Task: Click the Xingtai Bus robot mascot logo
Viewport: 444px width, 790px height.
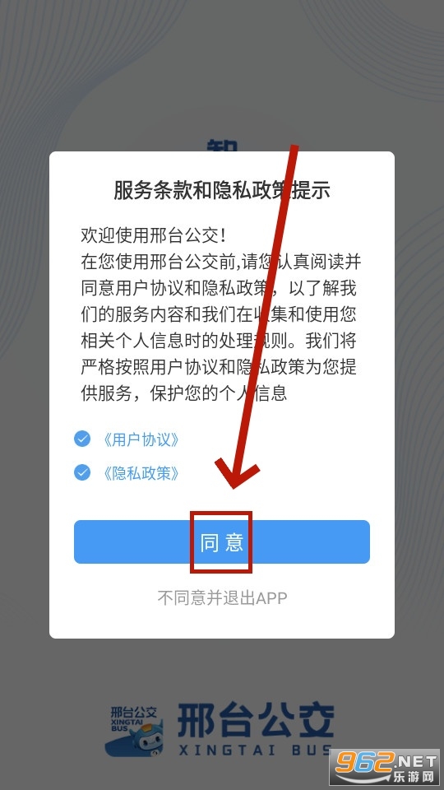Action: coord(134,737)
